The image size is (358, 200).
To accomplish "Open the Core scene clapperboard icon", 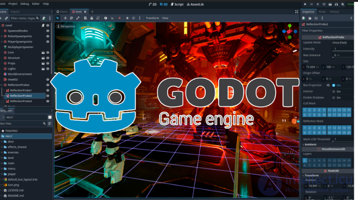I will [43, 52].
